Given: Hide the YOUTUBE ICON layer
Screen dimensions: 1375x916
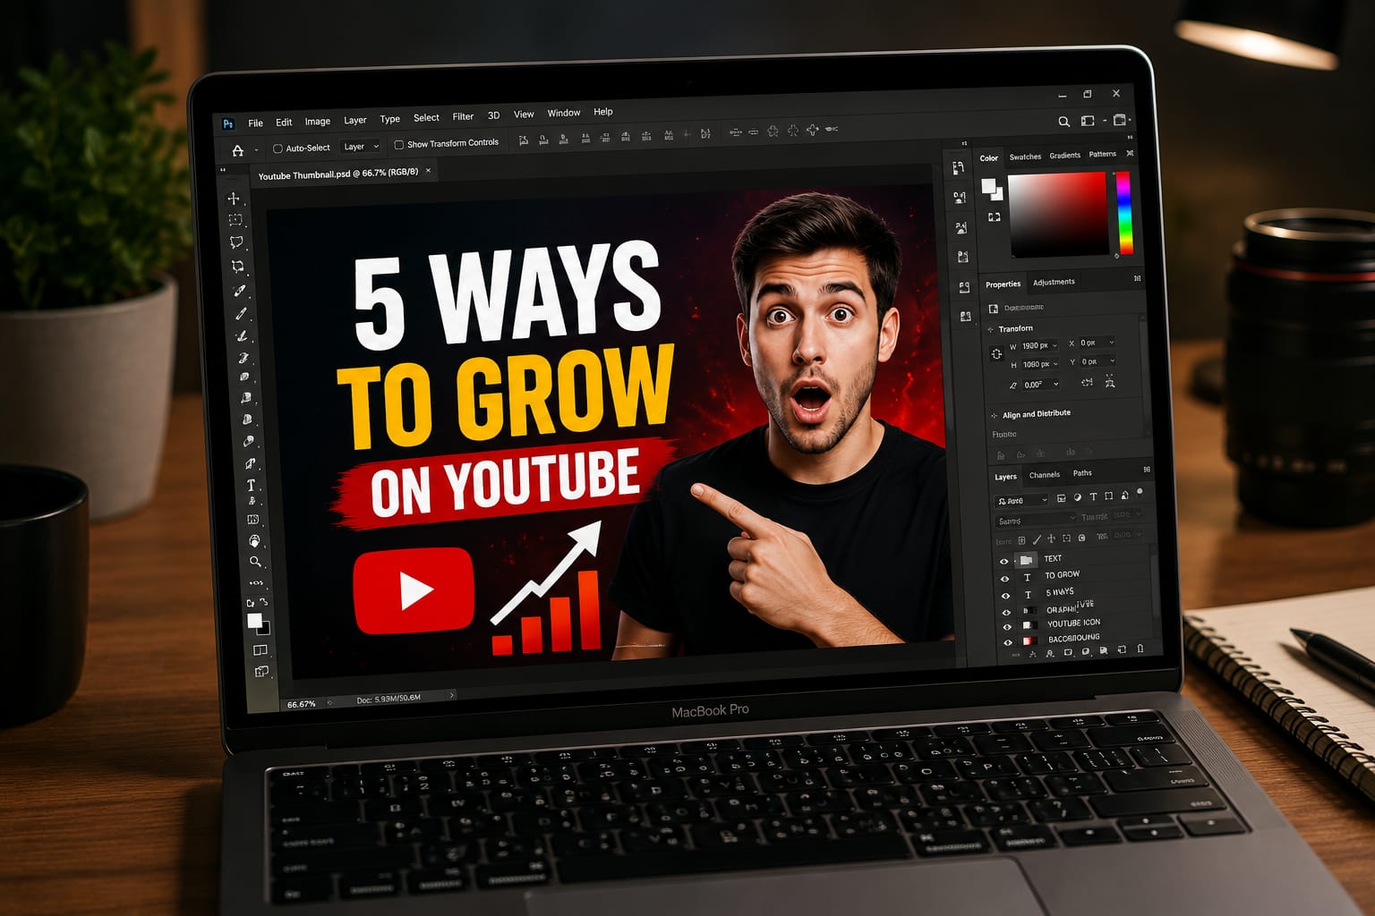Looking at the screenshot, I should point(1007,627).
